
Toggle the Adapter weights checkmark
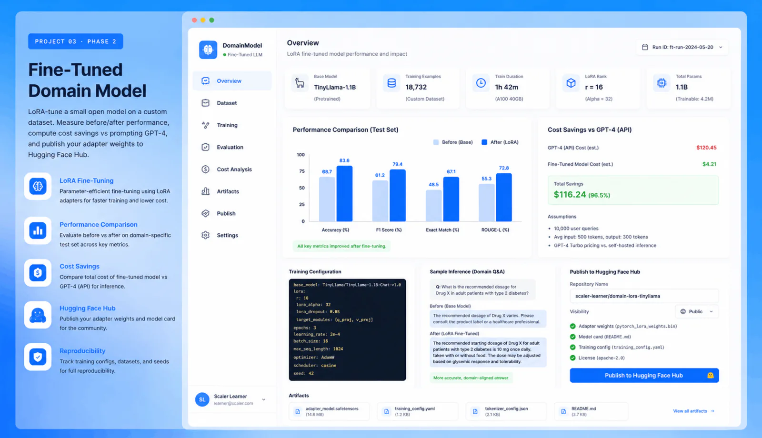click(573, 326)
